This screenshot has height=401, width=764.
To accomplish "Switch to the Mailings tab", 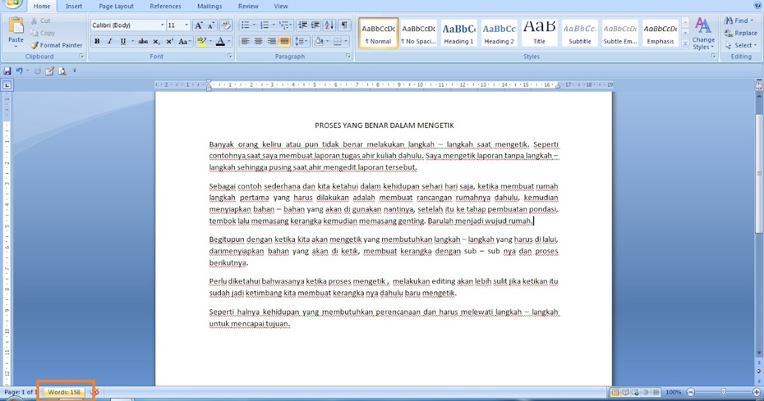I will [x=209, y=6].
